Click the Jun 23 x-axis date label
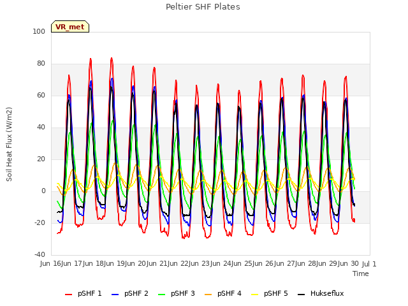Viewport: 408px width, 306px height. [200, 263]
